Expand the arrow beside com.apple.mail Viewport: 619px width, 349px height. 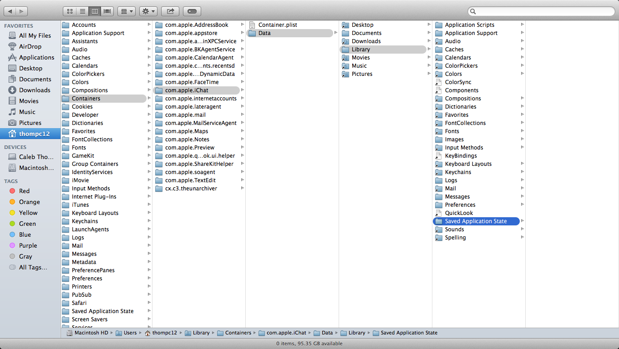[x=242, y=115]
